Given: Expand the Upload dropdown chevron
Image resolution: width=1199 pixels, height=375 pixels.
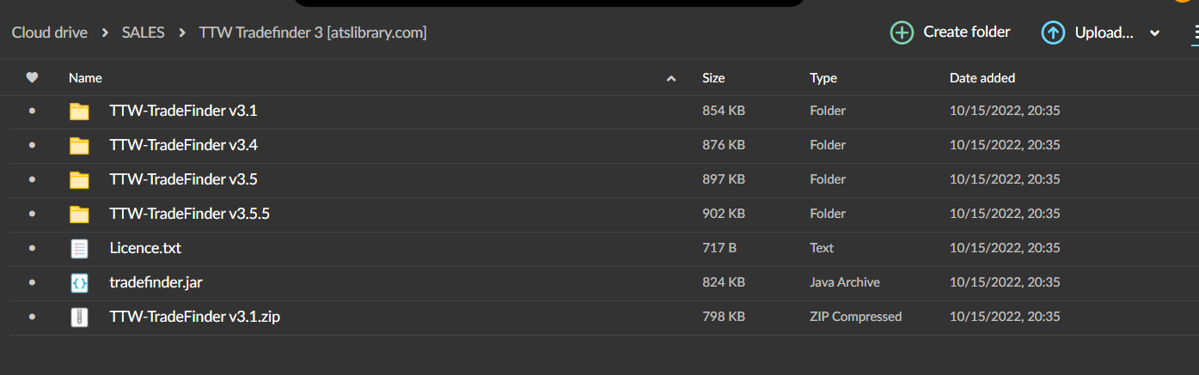Looking at the screenshot, I should 1155,33.
